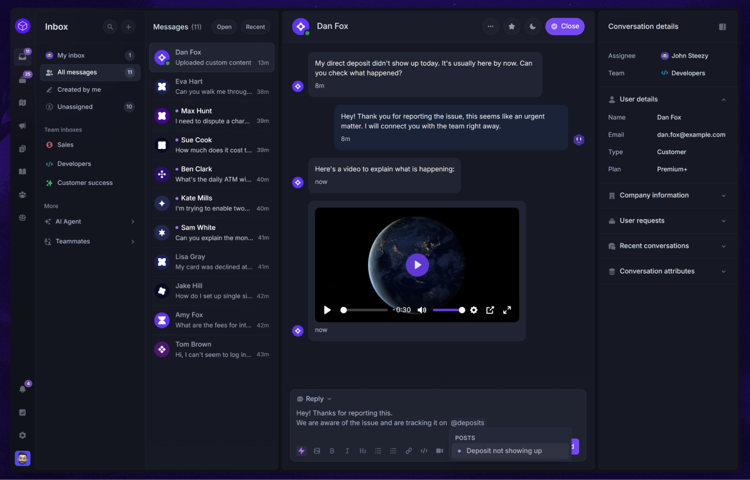Click the video volume slider

click(x=448, y=310)
